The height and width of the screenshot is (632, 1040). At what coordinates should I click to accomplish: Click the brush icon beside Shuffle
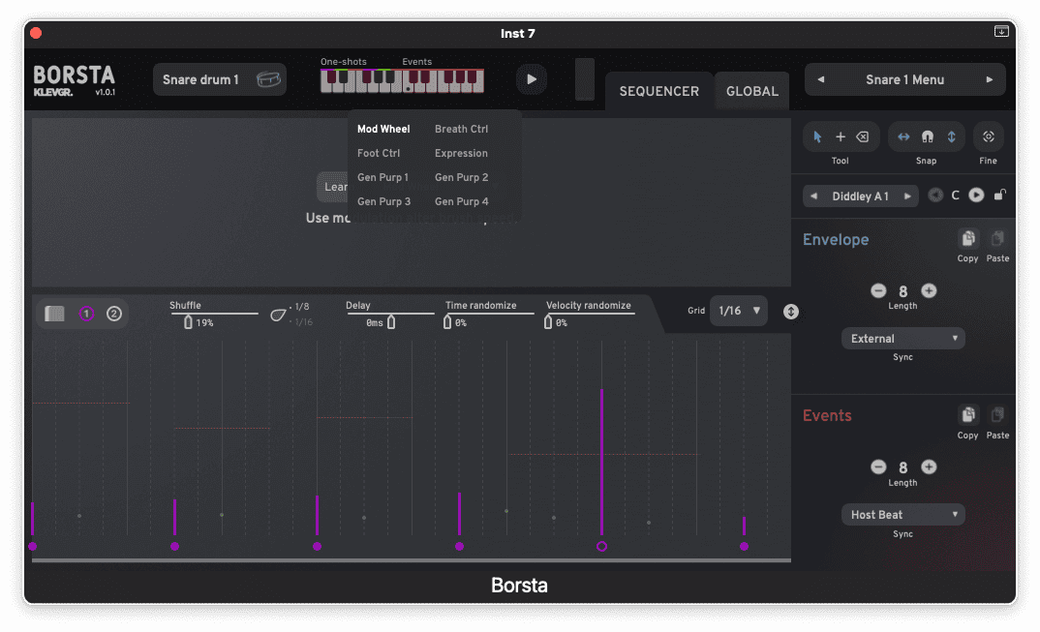click(278, 315)
